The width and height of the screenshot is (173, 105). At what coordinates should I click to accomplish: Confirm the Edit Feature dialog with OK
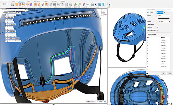coord(163,74)
